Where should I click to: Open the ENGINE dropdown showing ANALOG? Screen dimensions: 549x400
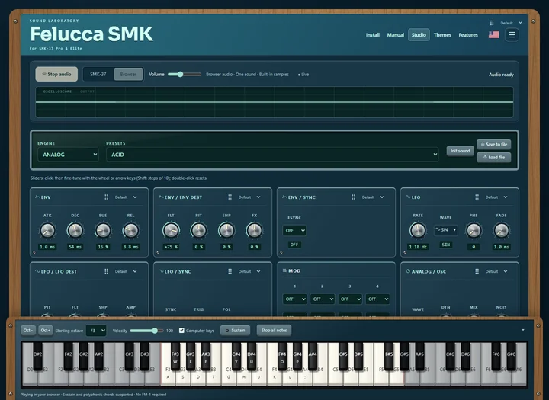point(69,155)
